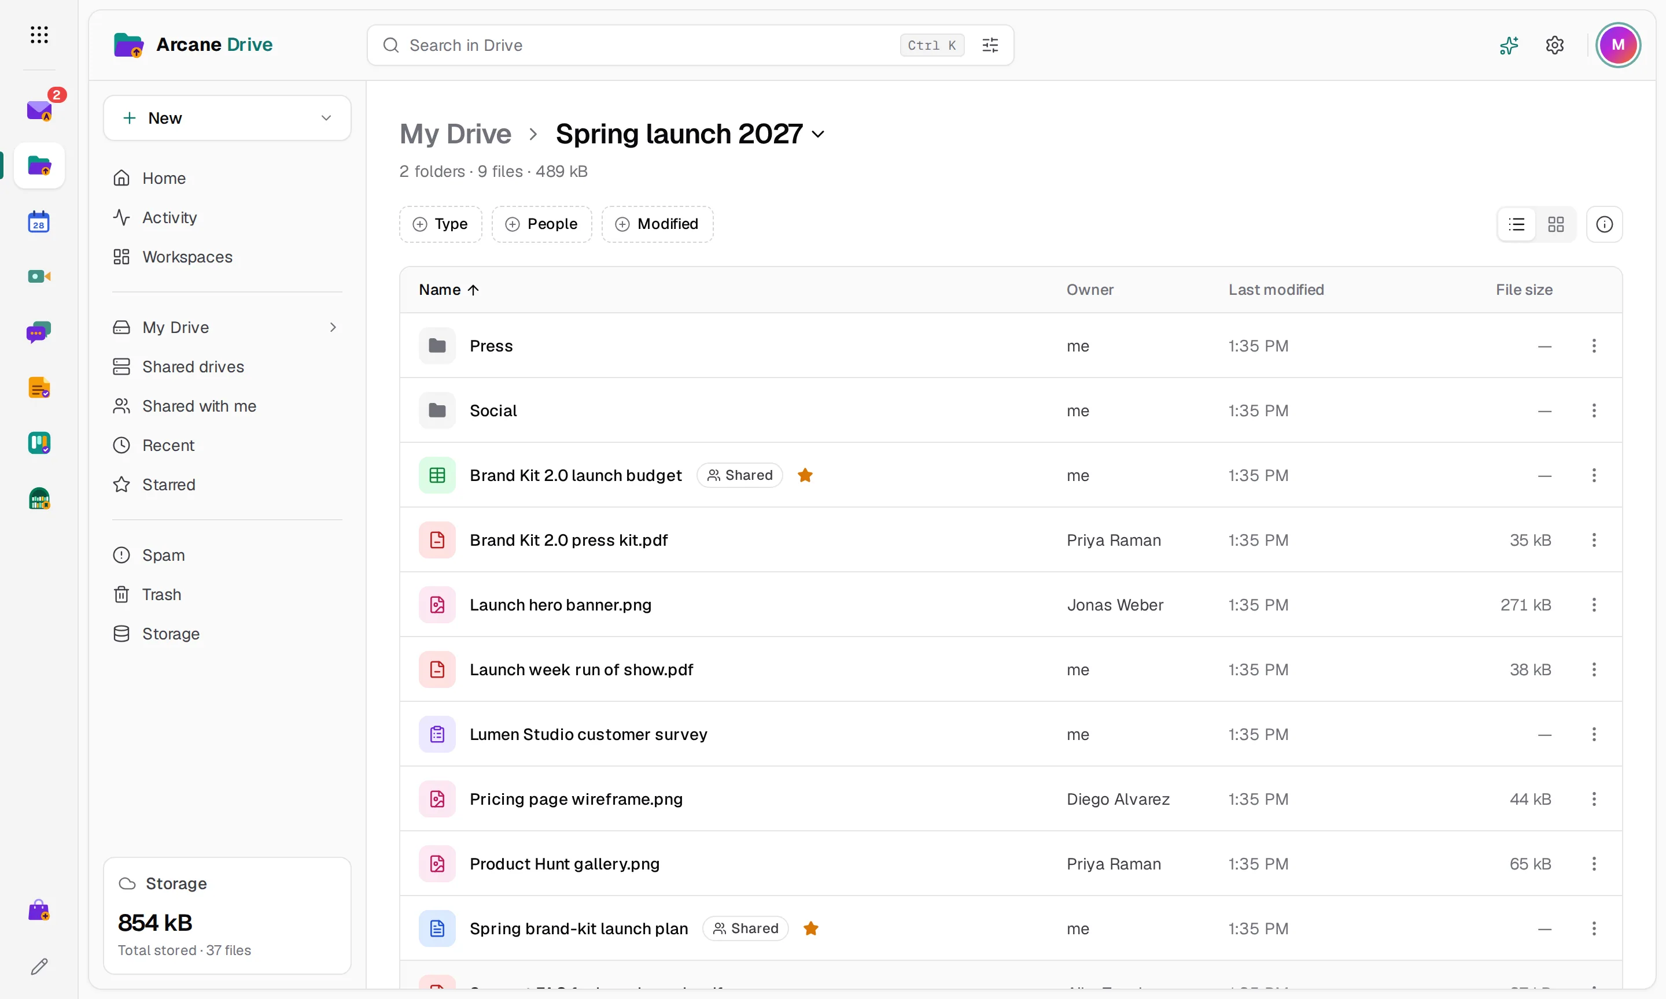Open the People filter
This screenshot has width=1666, height=999.
[x=541, y=224]
